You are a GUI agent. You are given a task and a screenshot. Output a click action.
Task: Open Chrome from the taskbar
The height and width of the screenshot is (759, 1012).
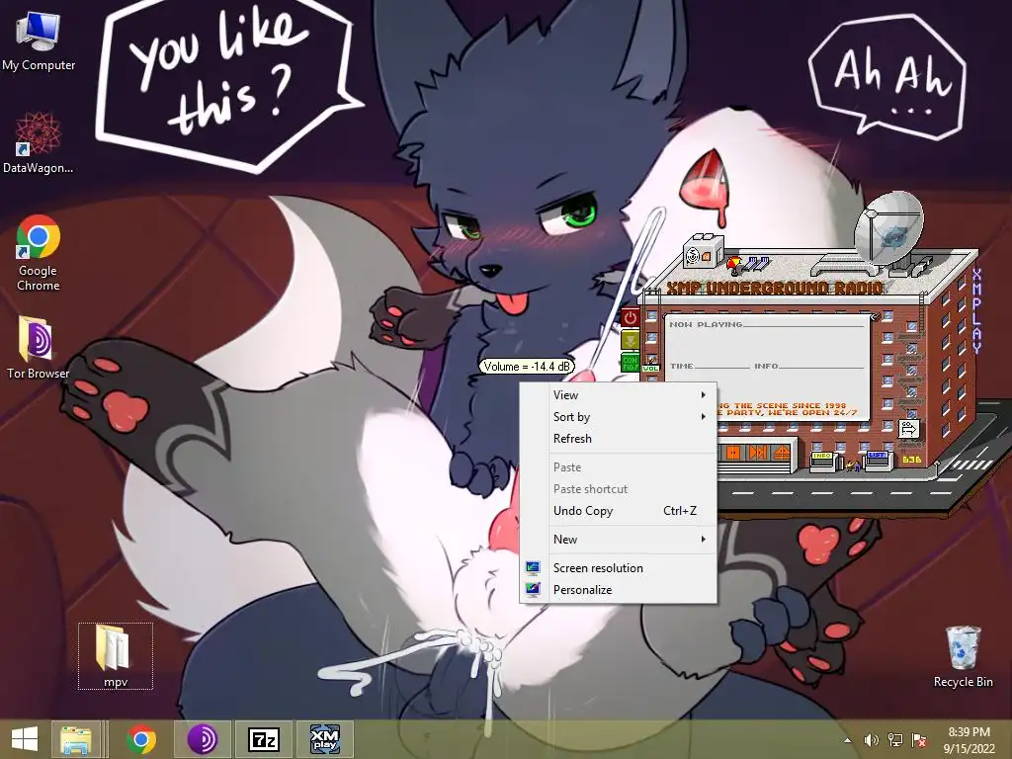tap(141, 739)
